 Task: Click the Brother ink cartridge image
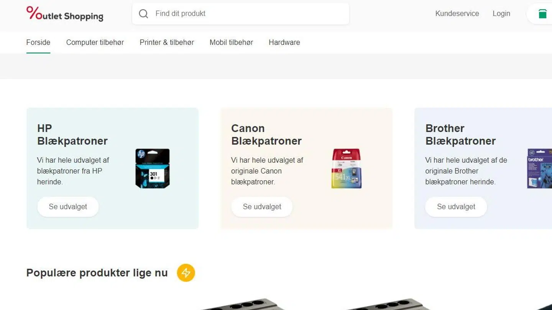click(539, 168)
